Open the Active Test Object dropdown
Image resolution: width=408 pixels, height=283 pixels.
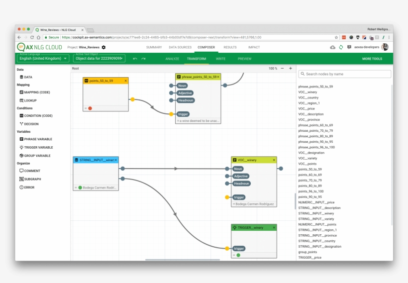(99, 59)
